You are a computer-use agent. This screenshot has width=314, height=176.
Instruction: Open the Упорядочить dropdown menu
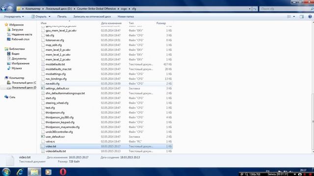[x=14, y=17]
